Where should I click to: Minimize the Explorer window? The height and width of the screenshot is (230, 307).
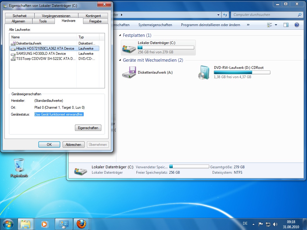[278, 4]
